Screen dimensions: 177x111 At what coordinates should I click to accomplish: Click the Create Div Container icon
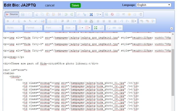point(80,21)
